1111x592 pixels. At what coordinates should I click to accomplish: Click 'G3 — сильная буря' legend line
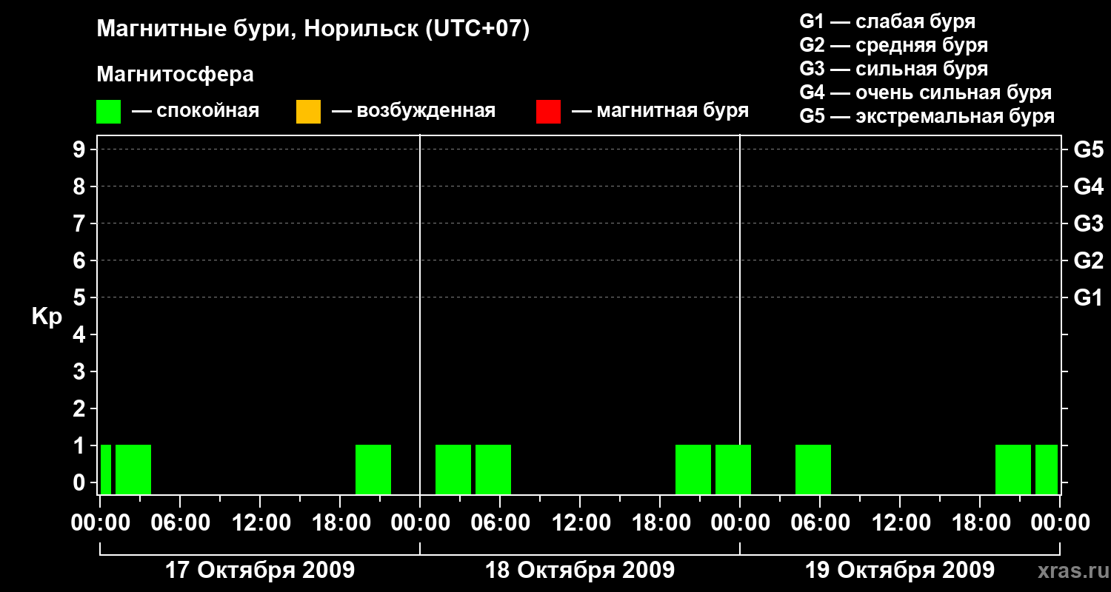(893, 70)
